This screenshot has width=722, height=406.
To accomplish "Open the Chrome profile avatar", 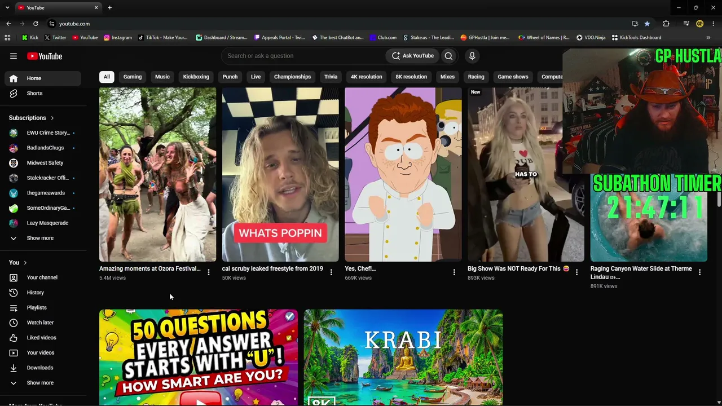I will coord(699,24).
